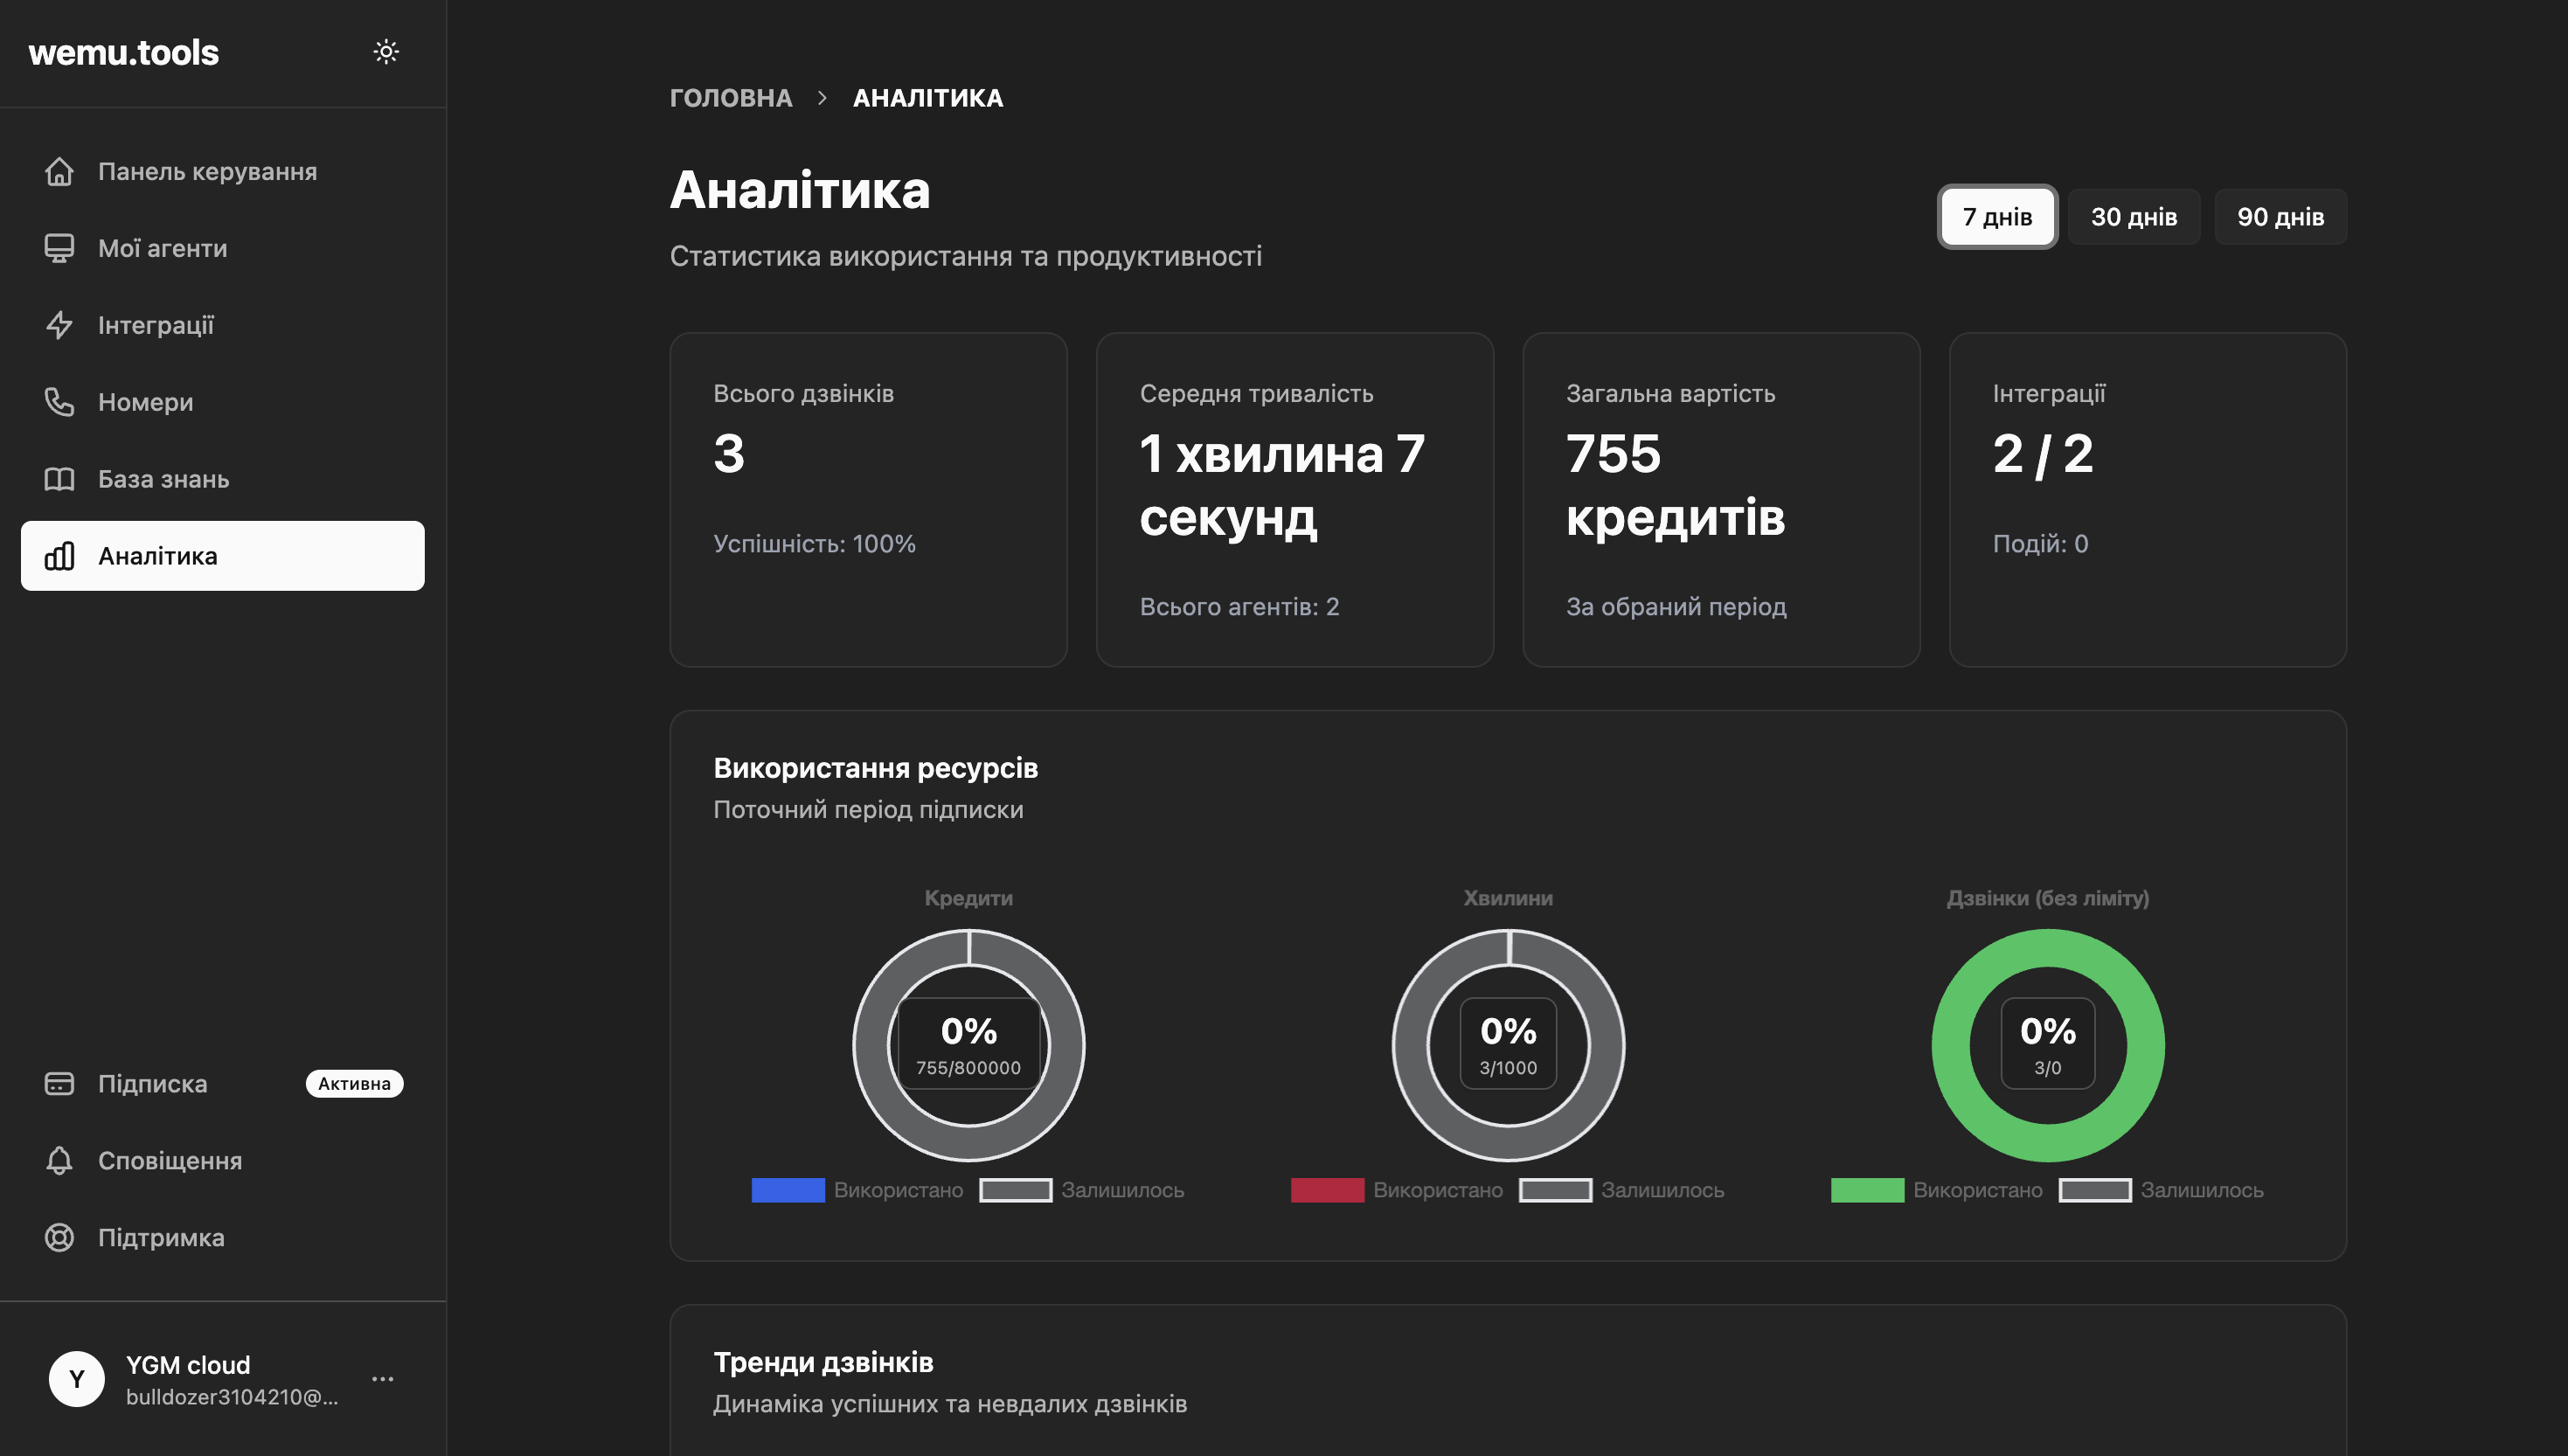Toggle light theme with the sun icon
Image resolution: width=2568 pixels, height=1456 pixels.
click(386, 52)
